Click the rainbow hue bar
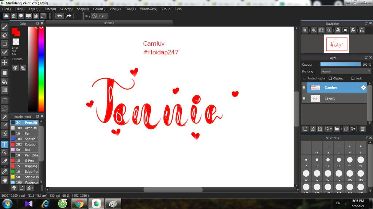373x209 pixels. coord(41,69)
